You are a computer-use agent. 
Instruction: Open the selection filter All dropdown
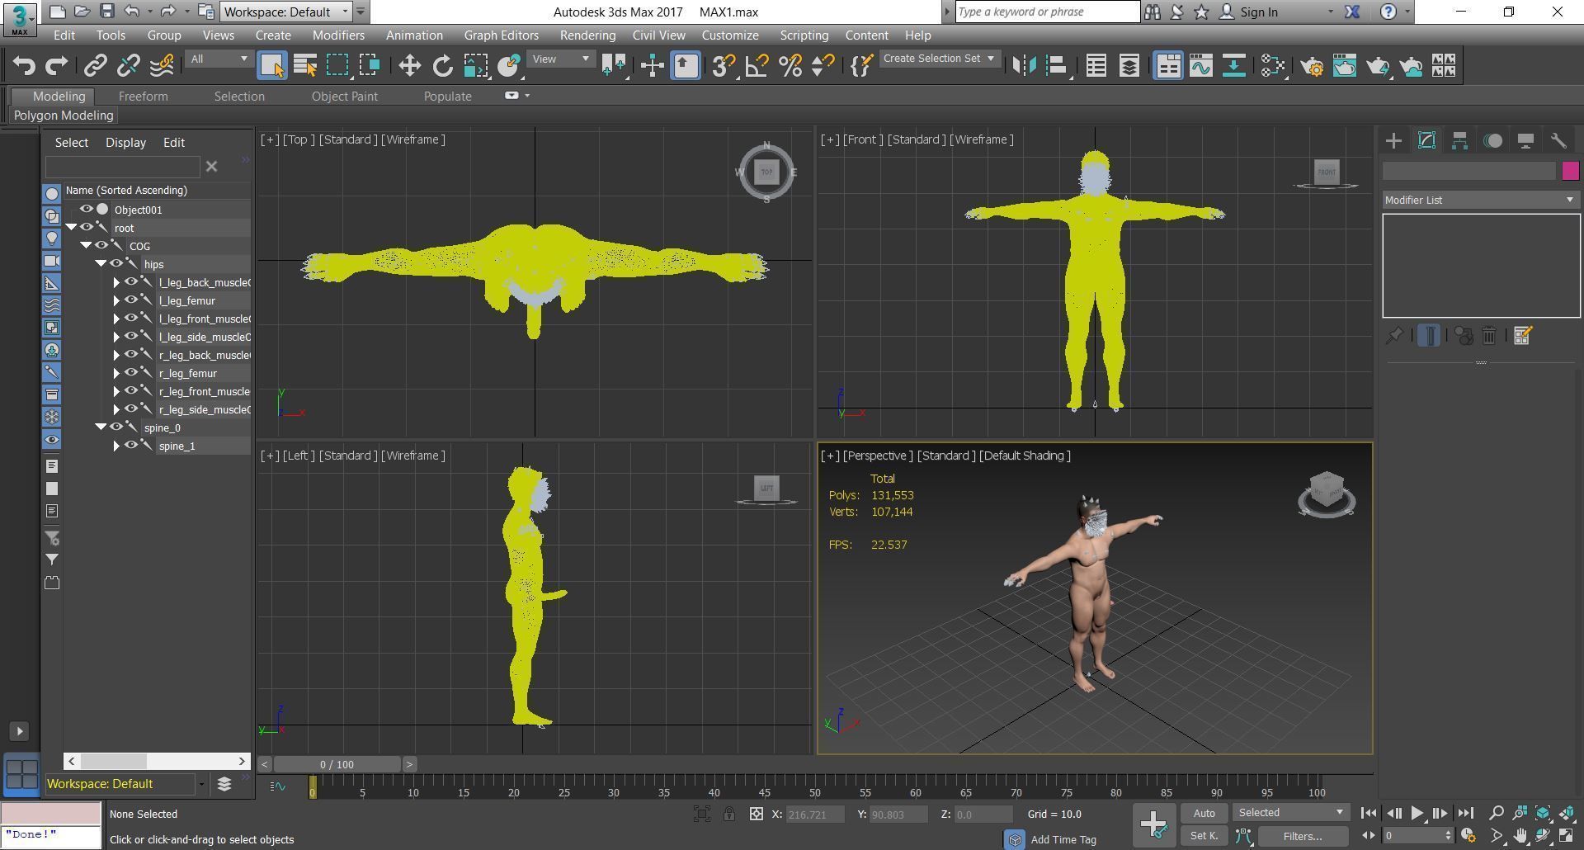pyautogui.click(x=218, y=59)
